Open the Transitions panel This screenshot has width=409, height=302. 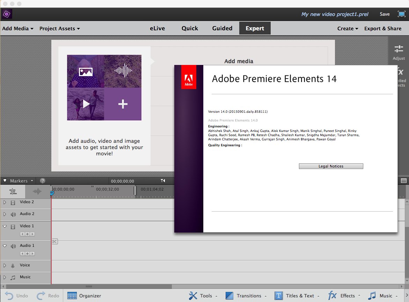click(246, 296)
